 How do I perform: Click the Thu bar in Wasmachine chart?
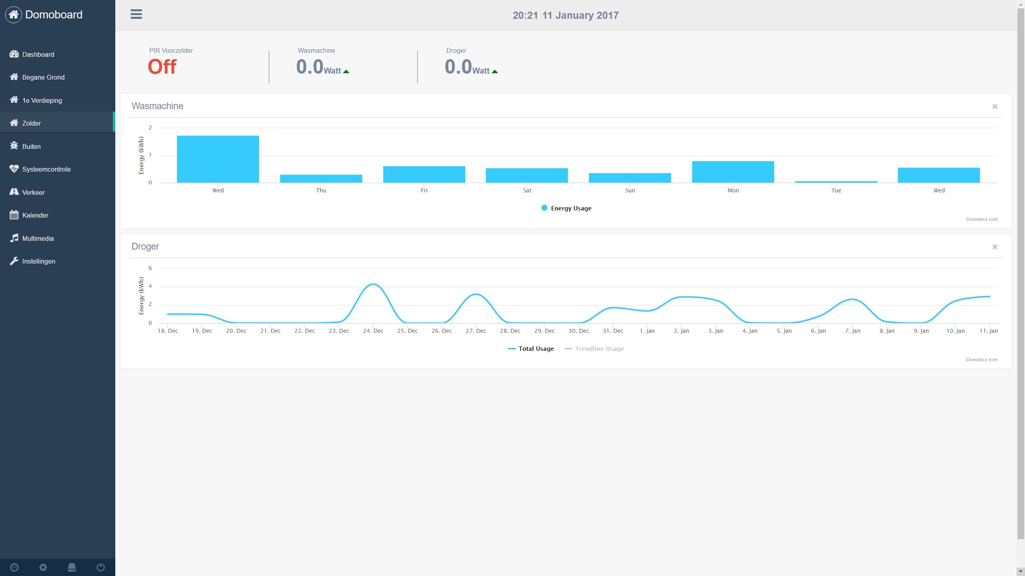pos(321,179)
